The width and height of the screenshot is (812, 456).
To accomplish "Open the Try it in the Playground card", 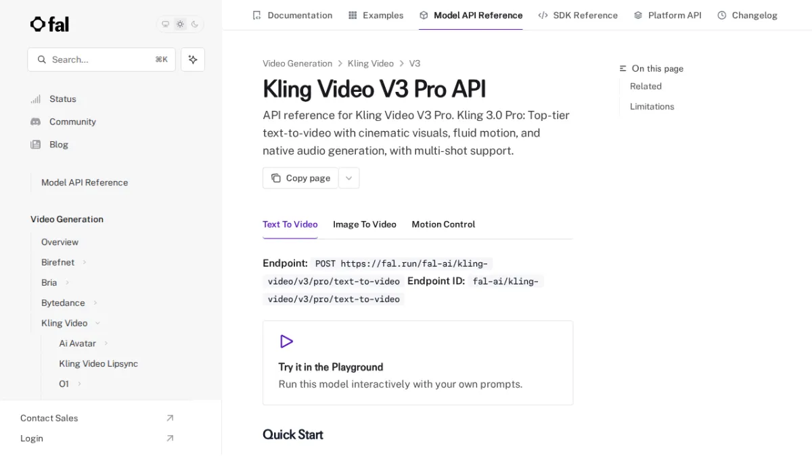I will 418,363.
